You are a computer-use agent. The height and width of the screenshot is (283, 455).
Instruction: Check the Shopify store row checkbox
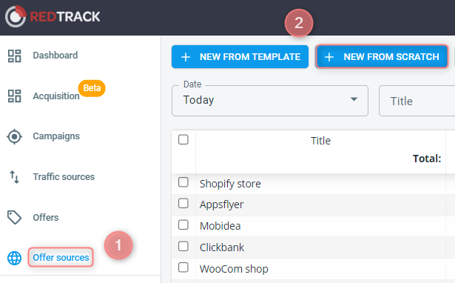coord(183,182)
